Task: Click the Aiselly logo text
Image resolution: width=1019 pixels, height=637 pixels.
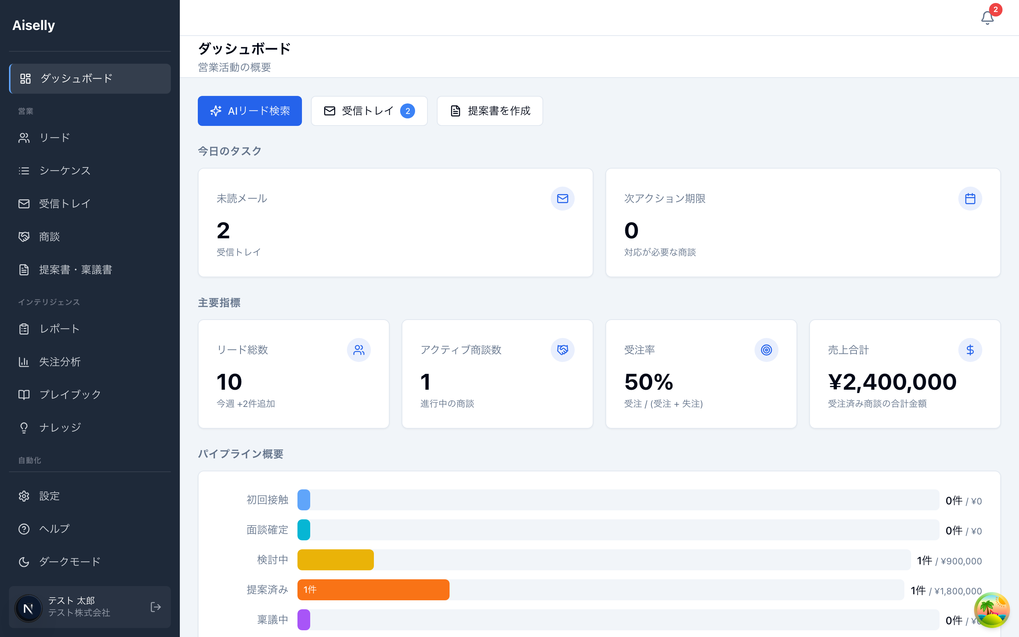Action: 34,25
